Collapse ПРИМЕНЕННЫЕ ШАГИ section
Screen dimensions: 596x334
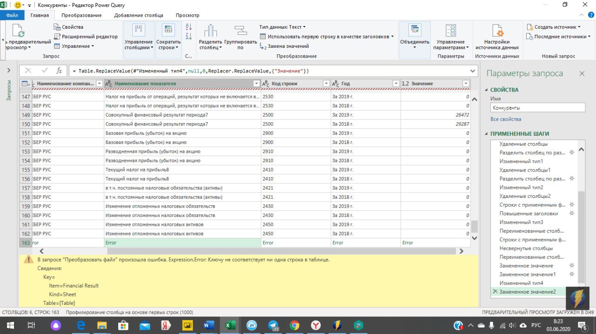click(x=487, y=134)
